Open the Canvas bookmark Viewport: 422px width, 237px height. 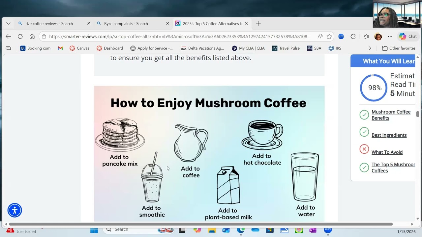79,48
